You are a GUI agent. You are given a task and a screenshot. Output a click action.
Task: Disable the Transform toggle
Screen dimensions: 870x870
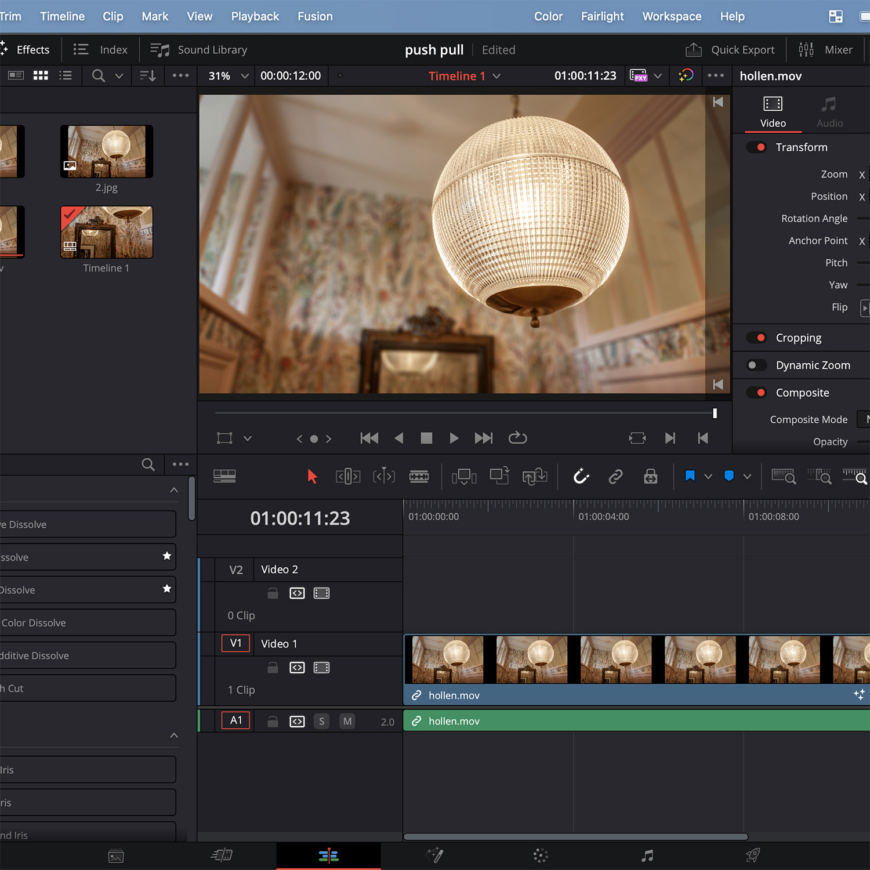click(756, 147)
